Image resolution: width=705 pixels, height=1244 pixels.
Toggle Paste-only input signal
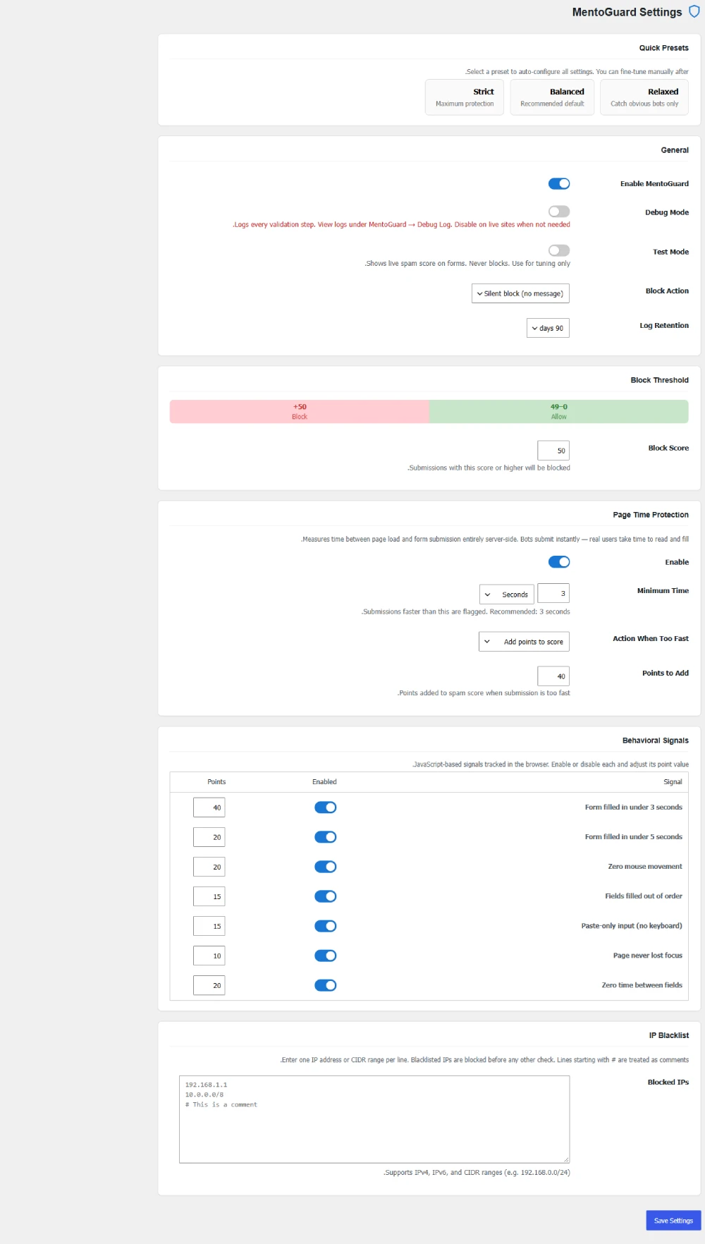[326, 926]
